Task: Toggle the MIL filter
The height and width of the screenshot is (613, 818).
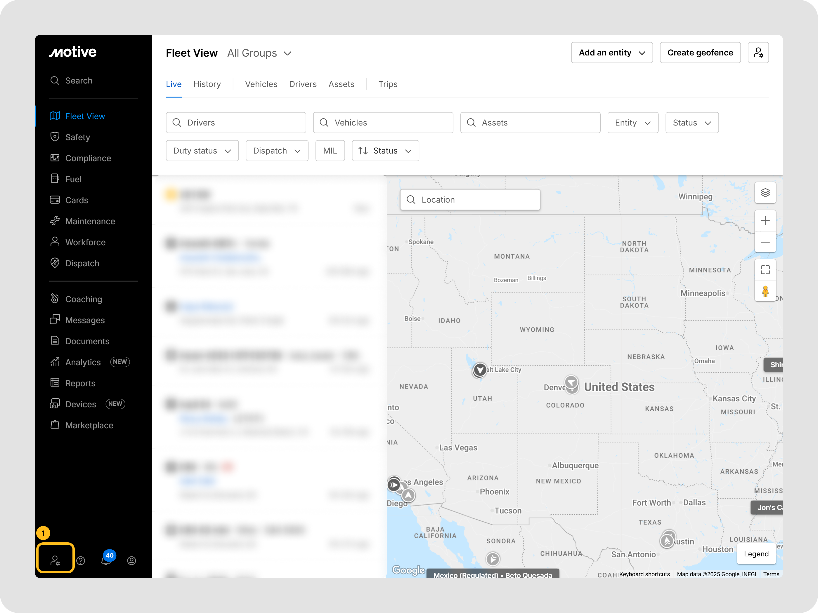Action: pos(330,151)
